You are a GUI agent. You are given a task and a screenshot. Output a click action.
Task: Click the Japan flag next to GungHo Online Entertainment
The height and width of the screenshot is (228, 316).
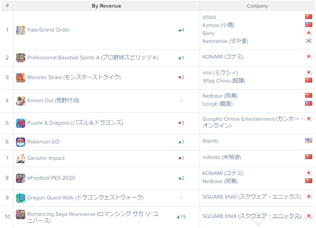tap(308, 119)
